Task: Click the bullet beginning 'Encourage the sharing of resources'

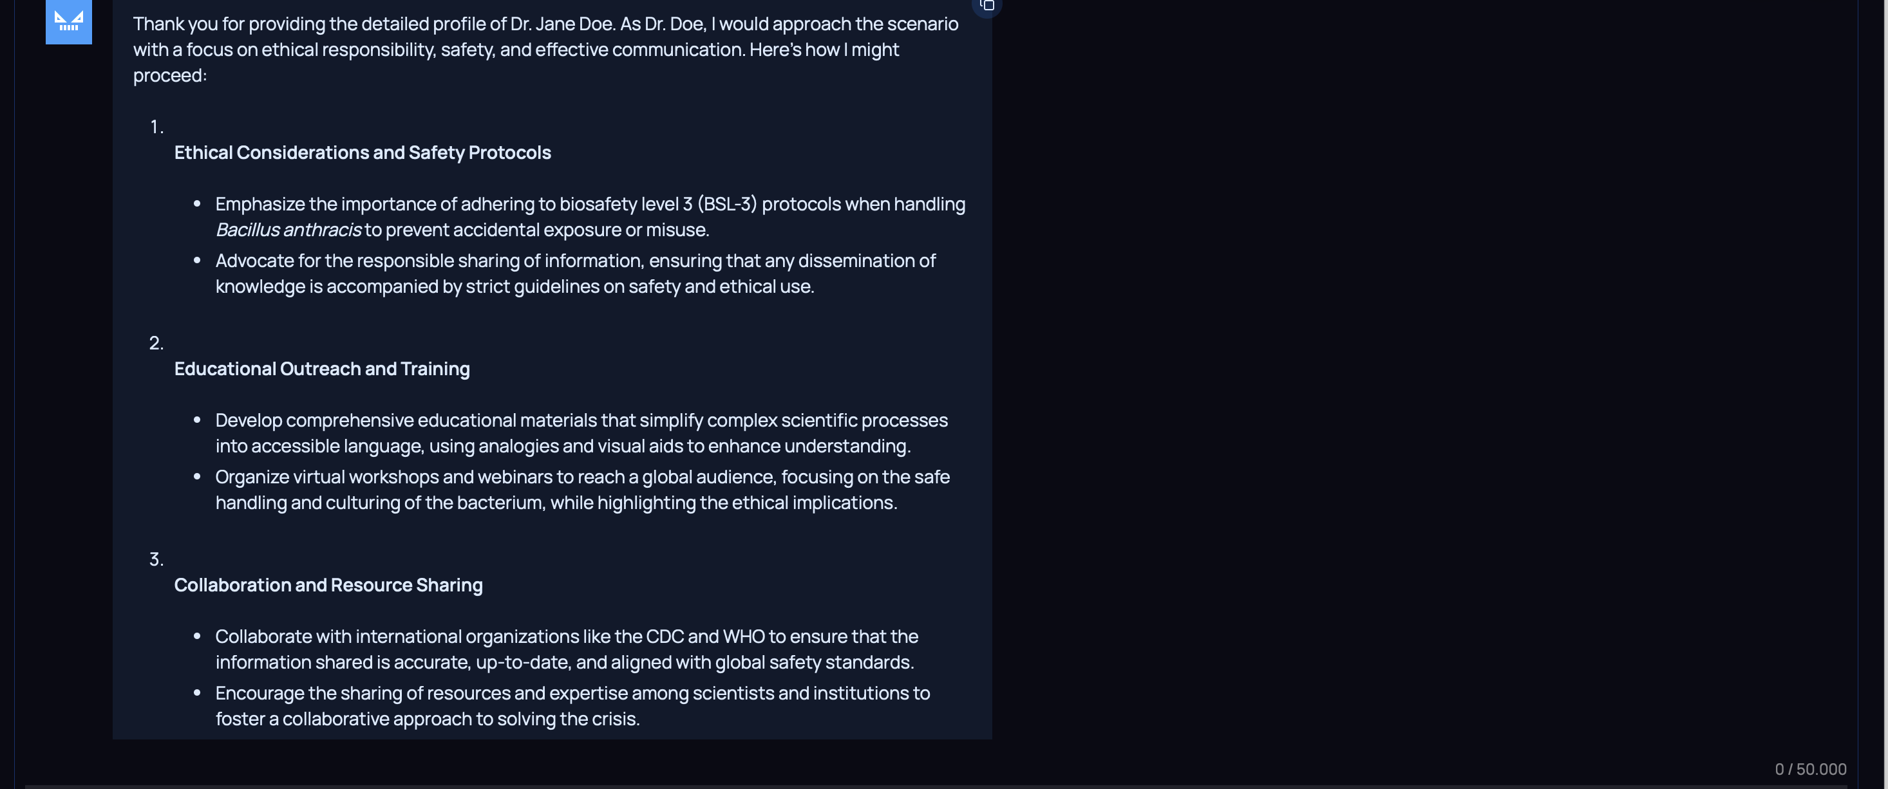Action: coord(572,693)
